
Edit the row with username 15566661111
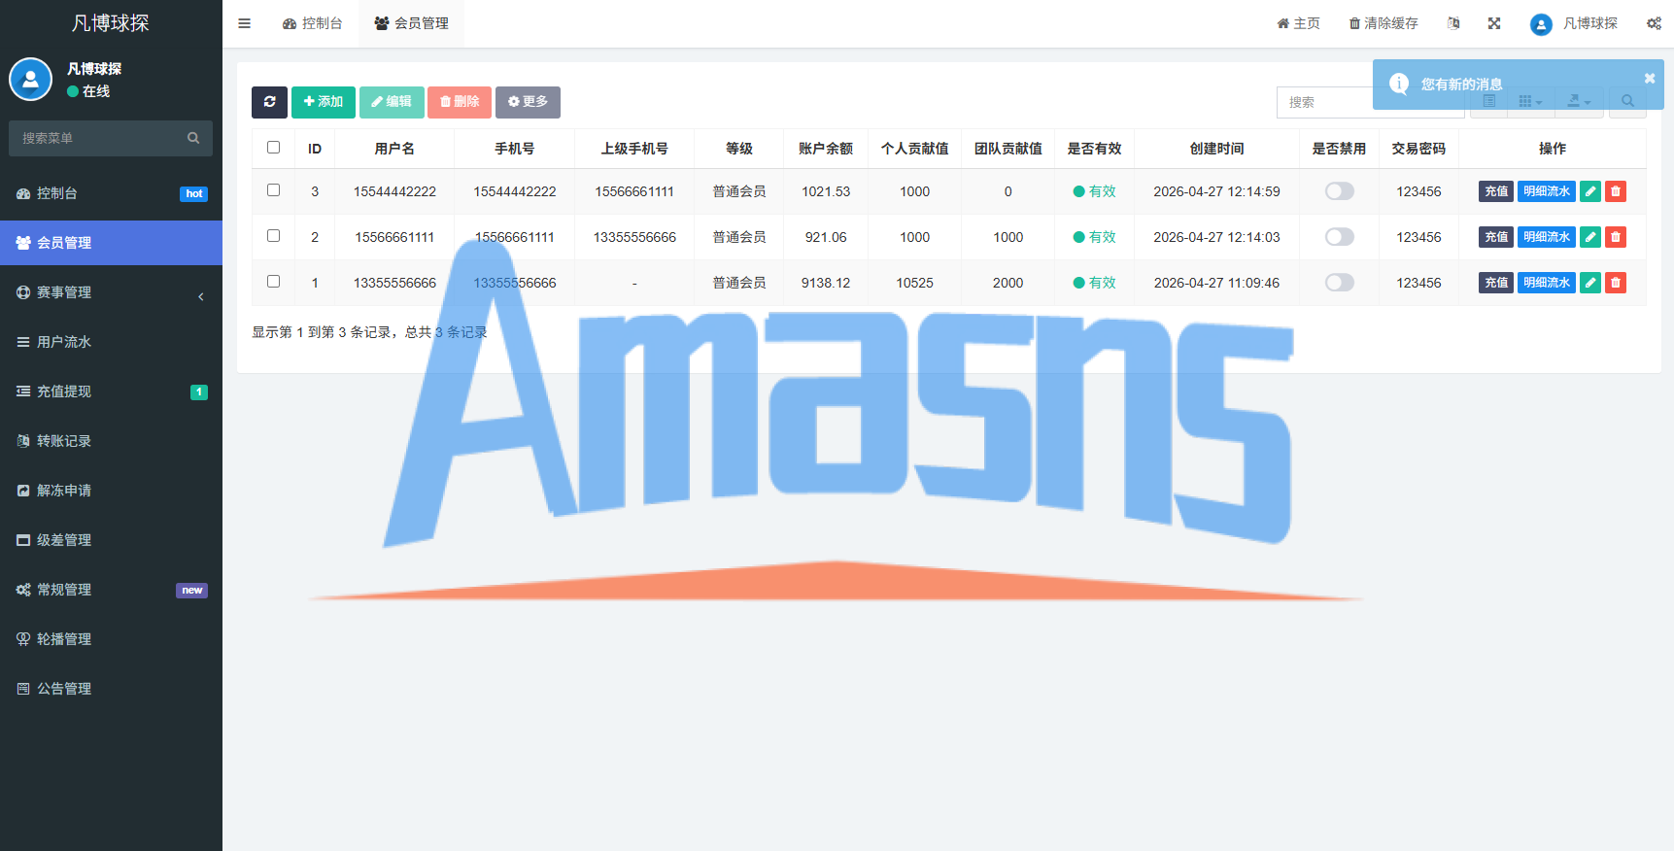pyautogui.click(x=1590, y=237)
